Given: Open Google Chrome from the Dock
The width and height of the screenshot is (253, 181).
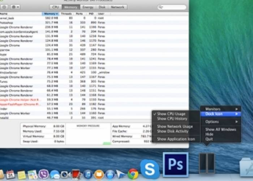Looking at the screenshot, I should [133, 174].
